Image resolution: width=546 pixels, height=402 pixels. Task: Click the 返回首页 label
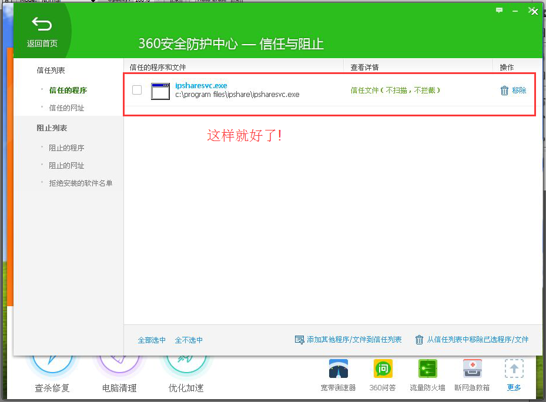42,43
